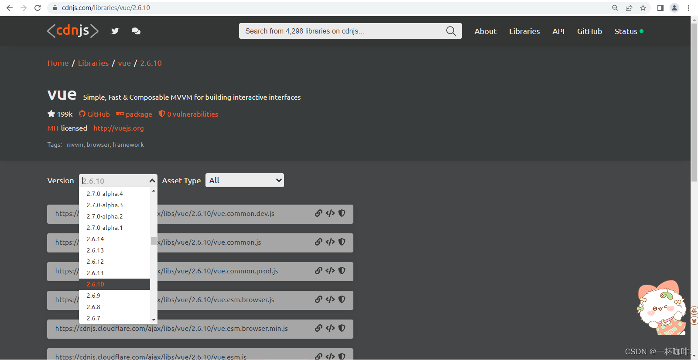The width and height of the screenshot is (698, 360).
Task: Open the GitHub nav link
Action: click(x=589, y=31)
